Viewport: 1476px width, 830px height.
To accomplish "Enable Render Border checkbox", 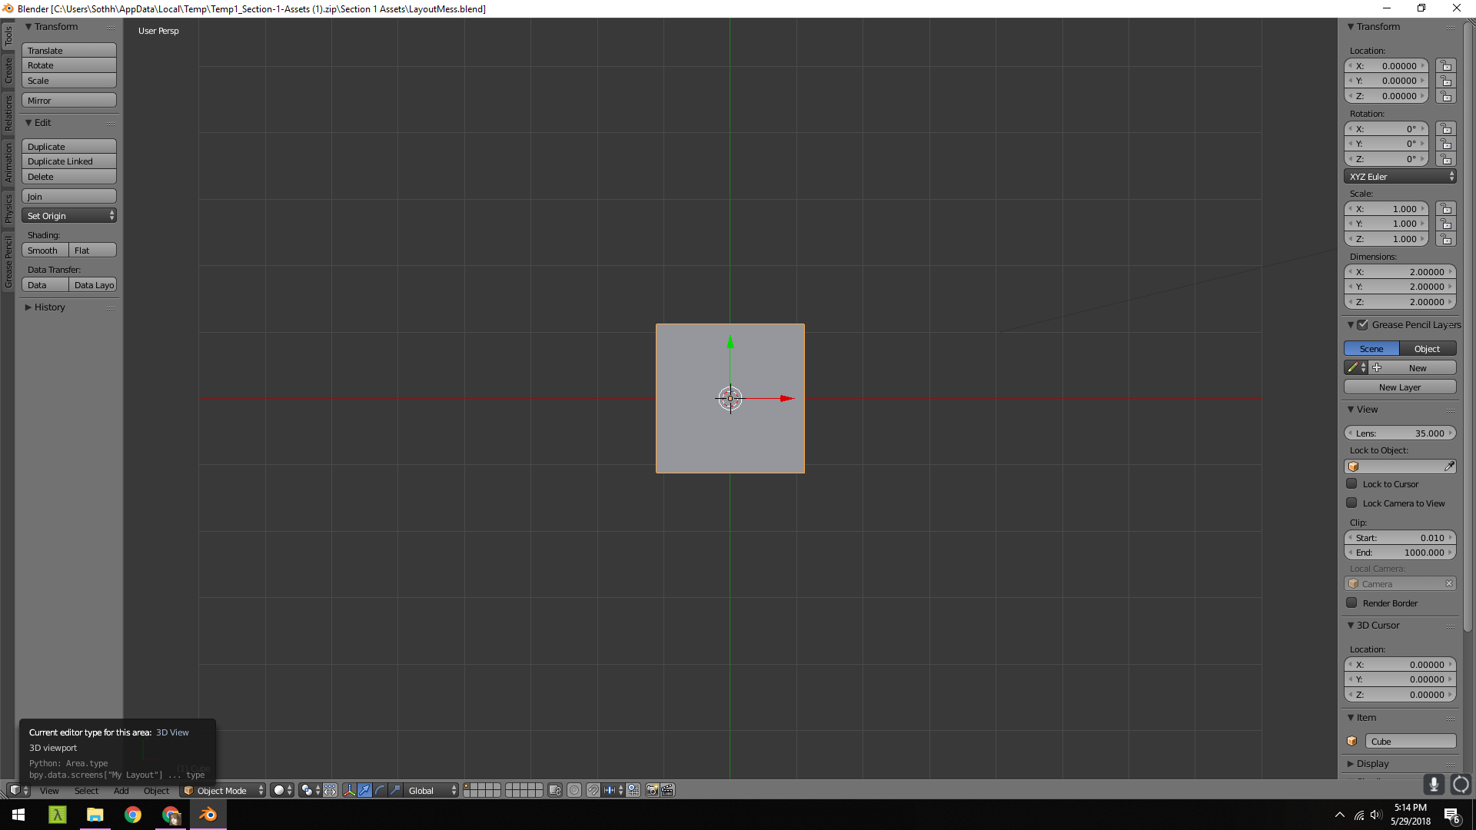I will pyautogui.click(x=1351, y=603).
